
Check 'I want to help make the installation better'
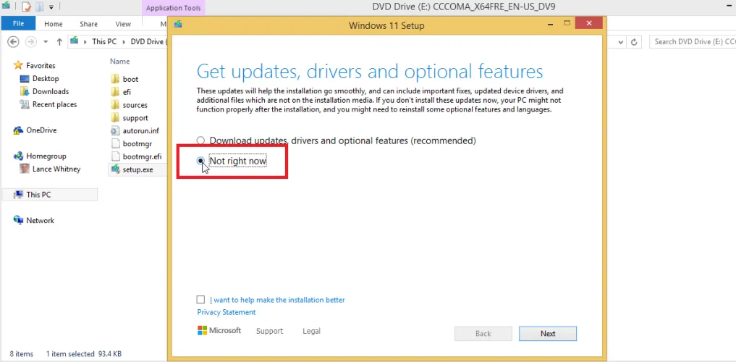200,300
